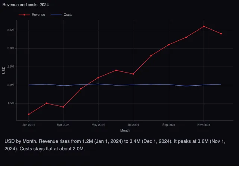Select the May 2024 revenue data point

point(98,78)
